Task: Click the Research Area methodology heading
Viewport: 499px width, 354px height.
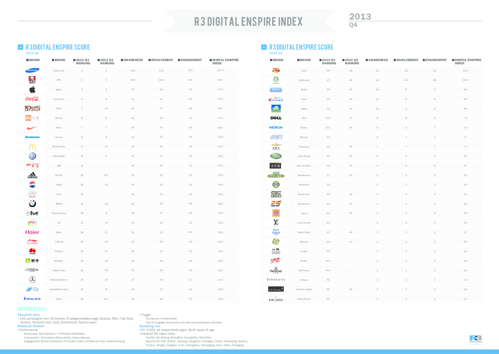Action: 29,314
